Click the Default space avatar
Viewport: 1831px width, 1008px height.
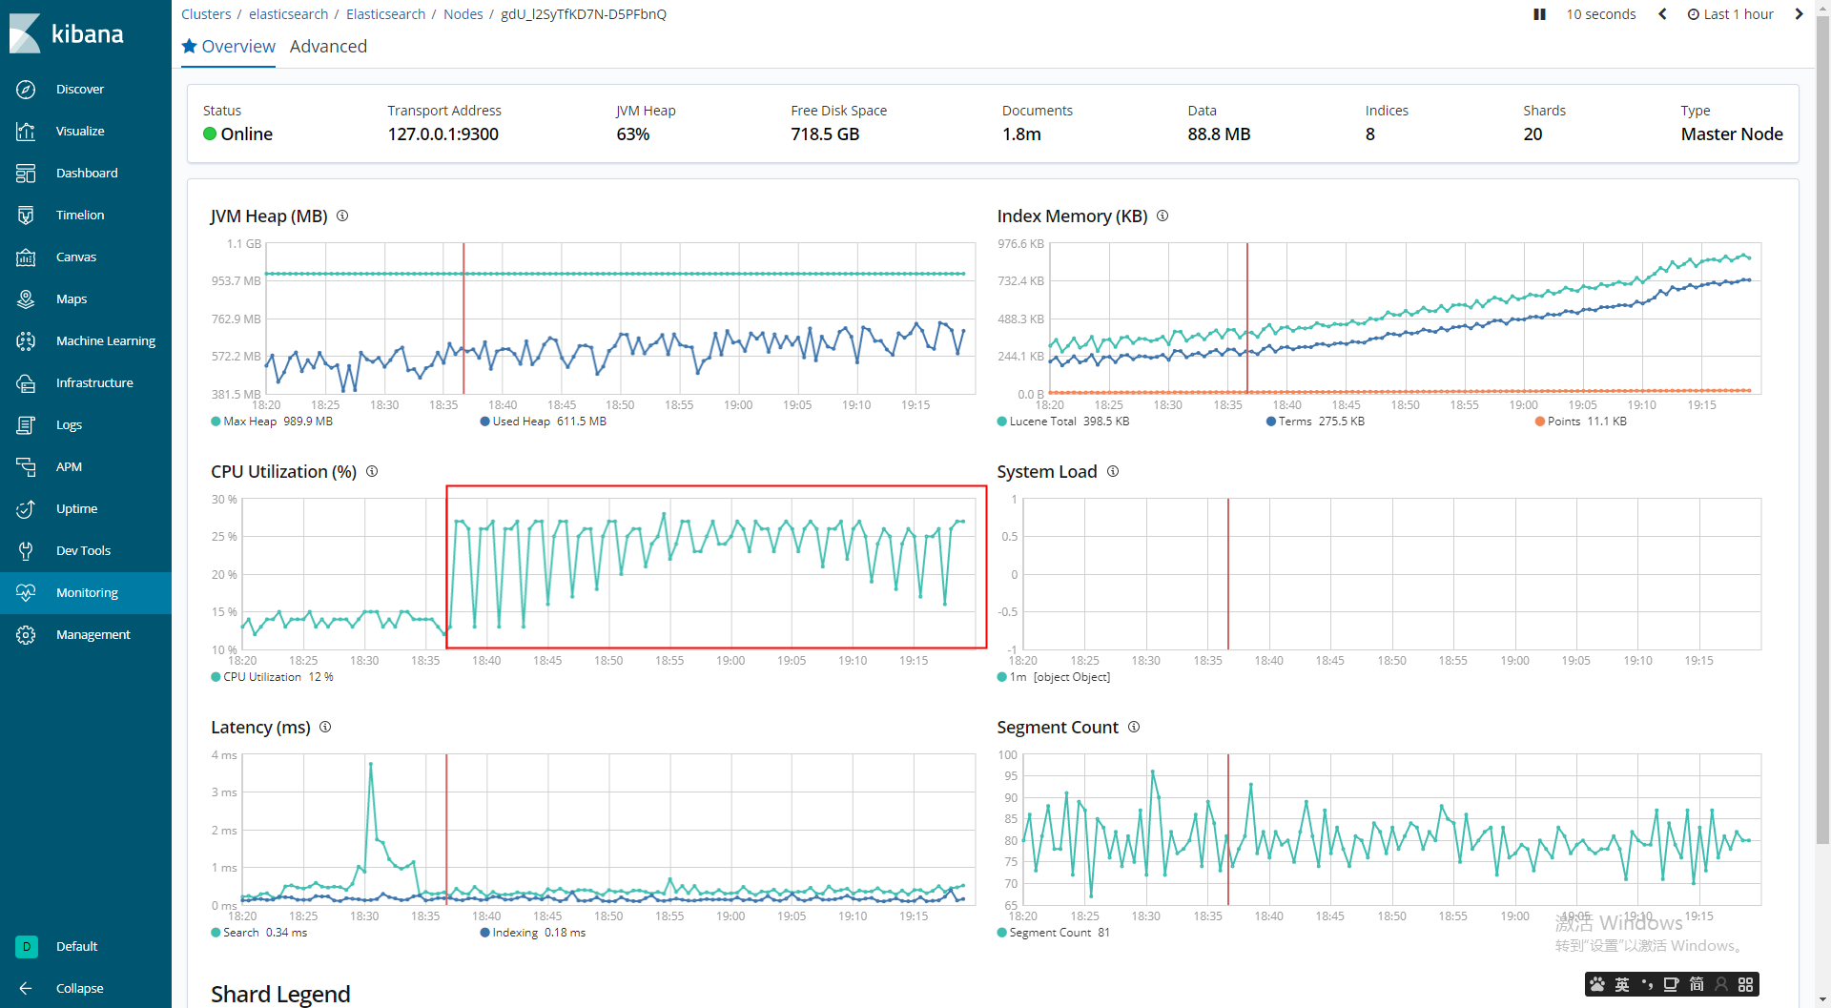click(26, 946)
